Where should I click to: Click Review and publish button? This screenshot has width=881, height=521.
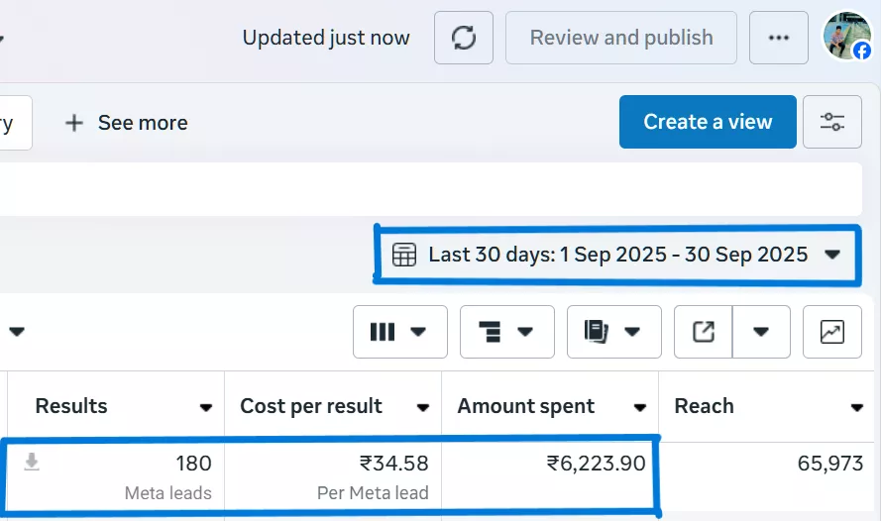[x=621, y=39]
